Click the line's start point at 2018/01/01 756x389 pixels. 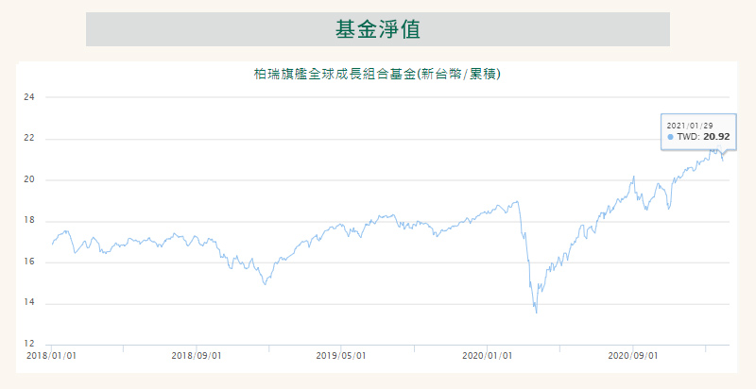[52, 245]
